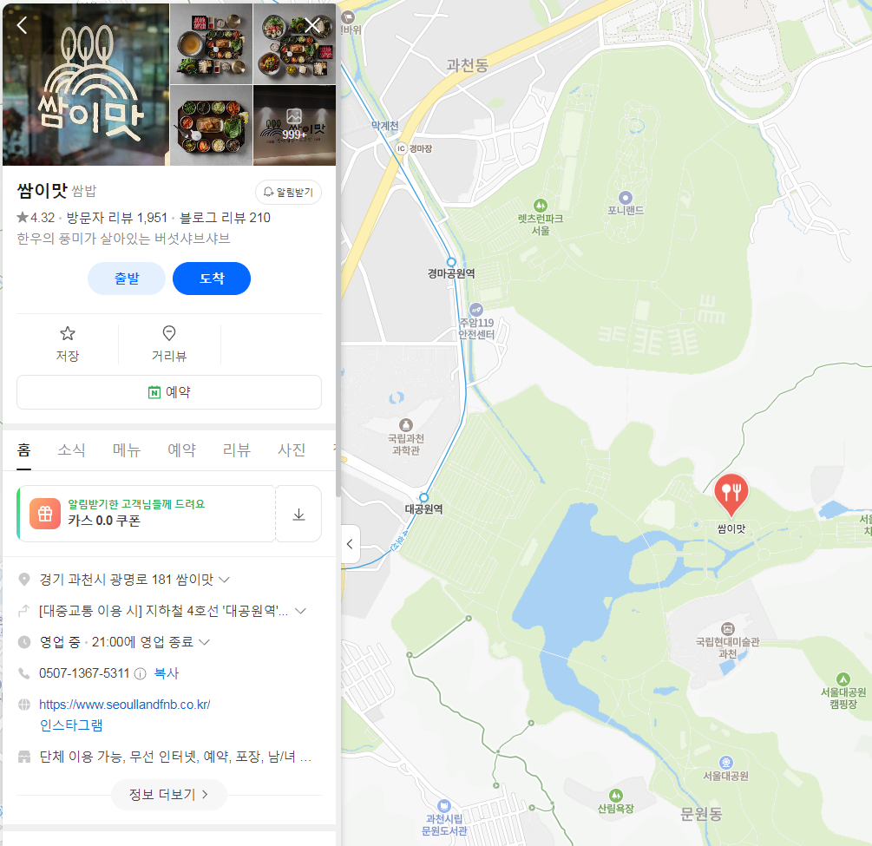Click the panel's vertical scrollbar
Screen dimensions: 872x846
[x=338, y=250]
